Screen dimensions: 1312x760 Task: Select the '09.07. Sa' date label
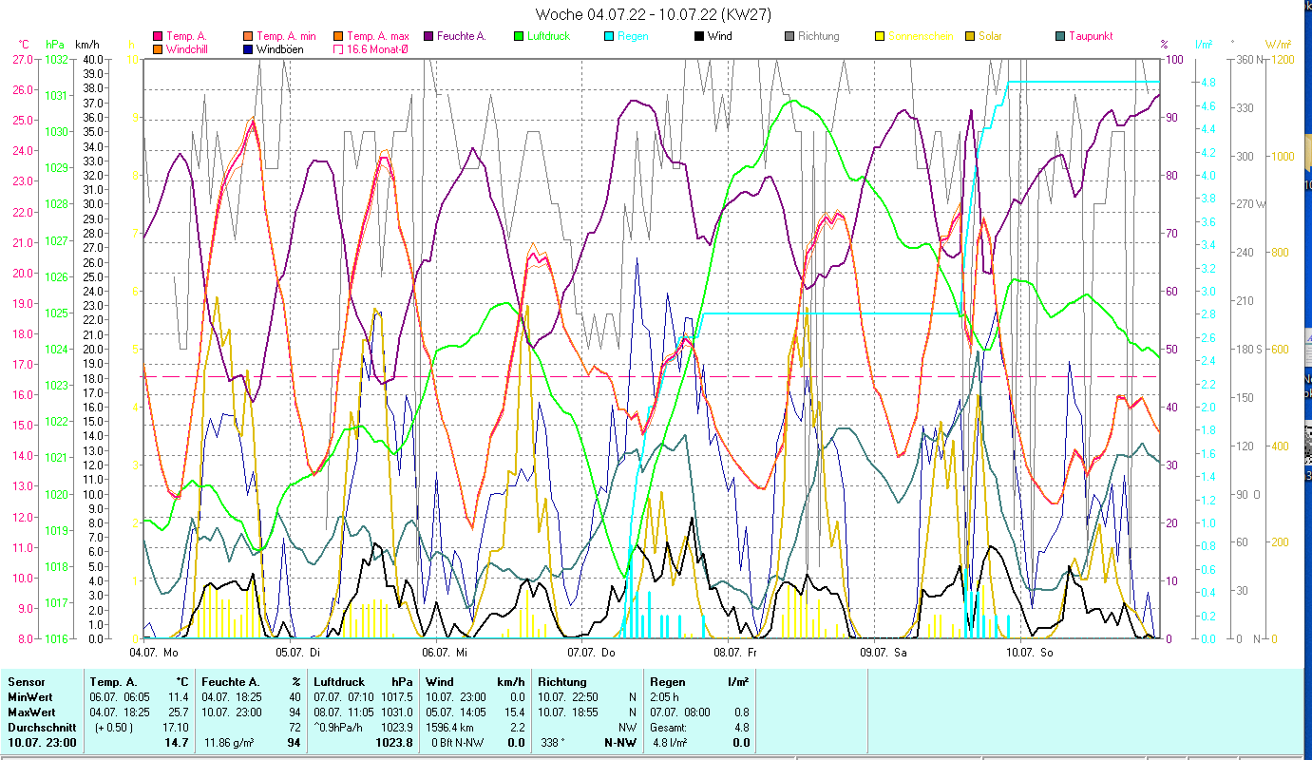(884, 653)
